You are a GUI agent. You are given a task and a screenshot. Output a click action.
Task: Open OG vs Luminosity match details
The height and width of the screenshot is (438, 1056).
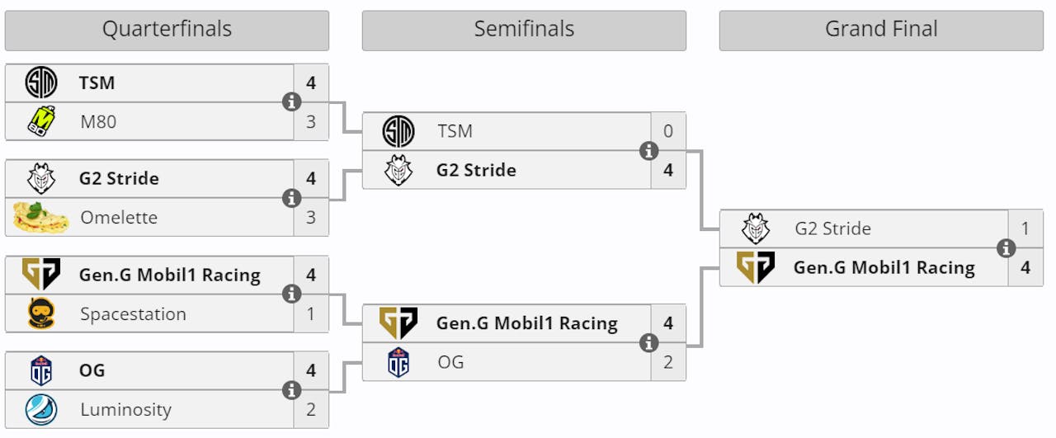[x=291, y=390]
